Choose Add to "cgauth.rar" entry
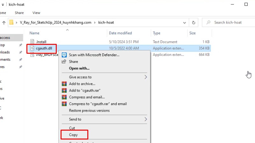The image size is (255, 143). click(84, 91)
